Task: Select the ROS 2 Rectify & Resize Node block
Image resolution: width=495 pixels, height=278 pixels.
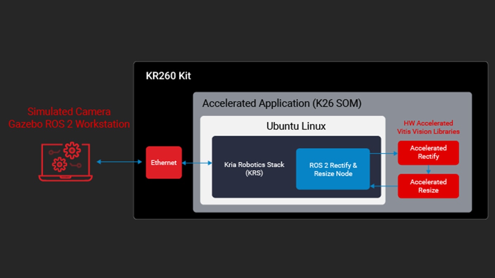Action: pyautogui.click(x=333, y=169)
